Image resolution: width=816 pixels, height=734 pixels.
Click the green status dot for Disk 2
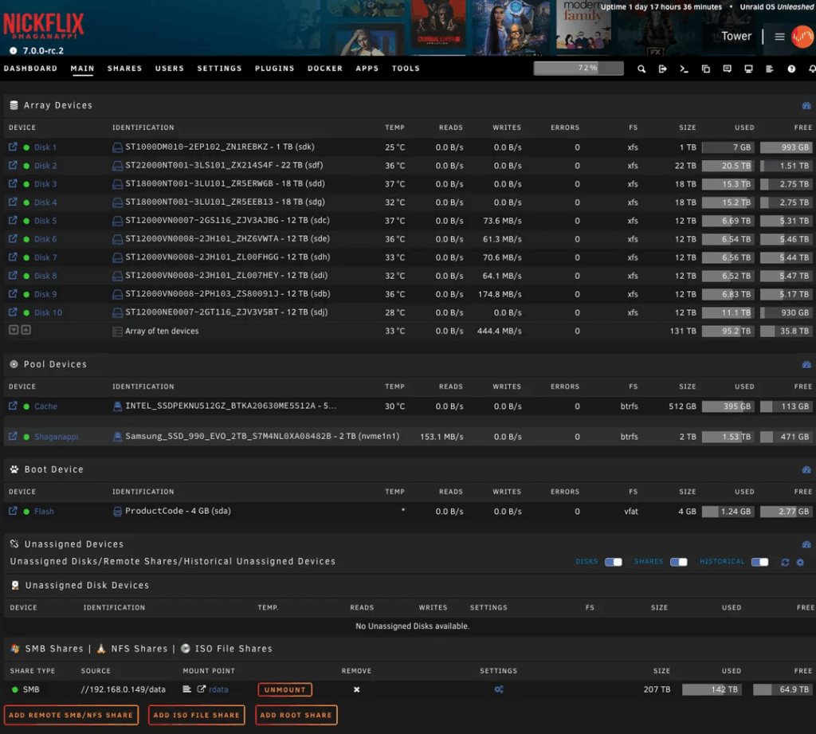(26, 166)
